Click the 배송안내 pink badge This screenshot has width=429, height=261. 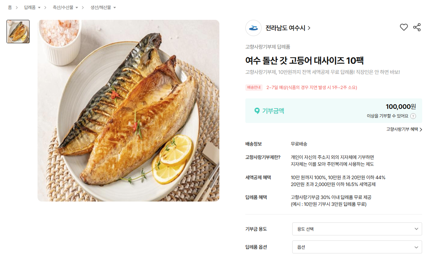point(254,88)
